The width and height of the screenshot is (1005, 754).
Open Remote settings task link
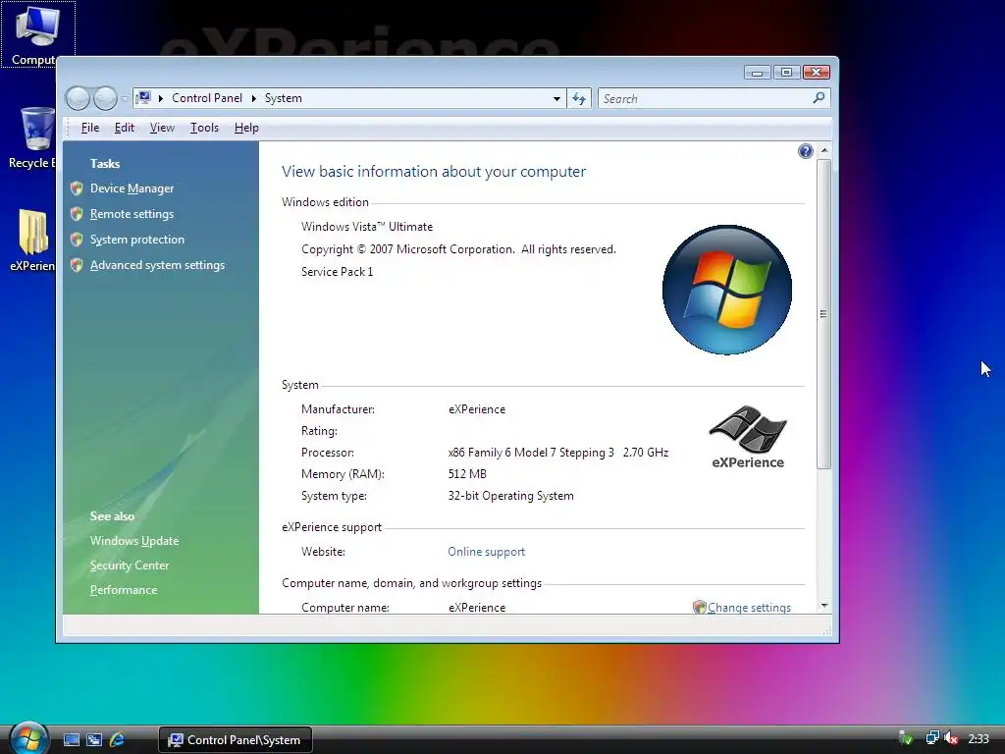132,214
